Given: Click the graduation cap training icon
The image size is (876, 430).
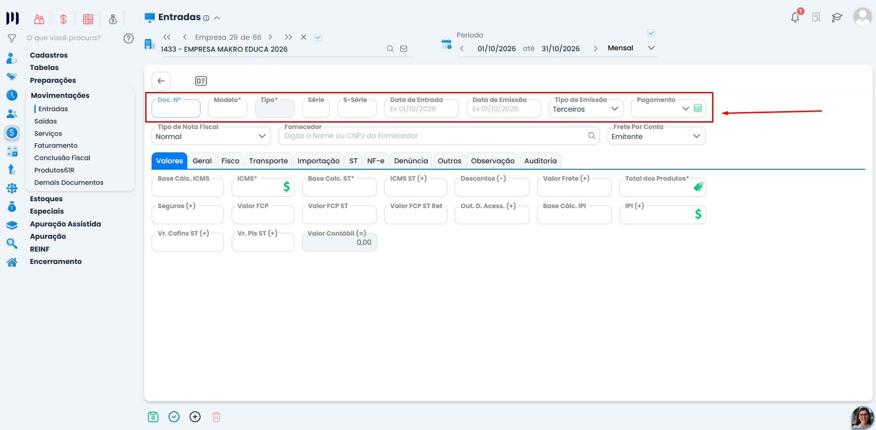Looking at the screenshot, I should (837, 17).
